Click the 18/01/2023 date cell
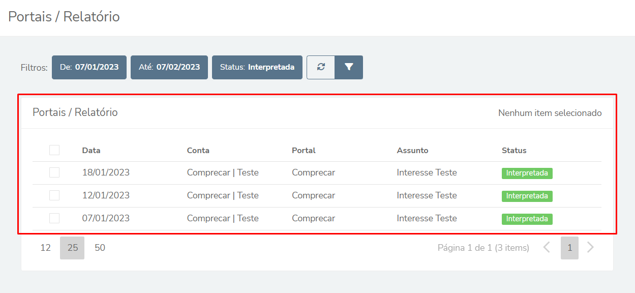635x293 pixels. pos(106,172)
